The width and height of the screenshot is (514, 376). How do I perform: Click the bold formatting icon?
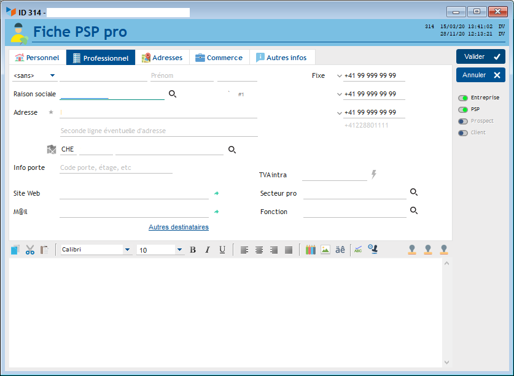[x=193, y=250]
